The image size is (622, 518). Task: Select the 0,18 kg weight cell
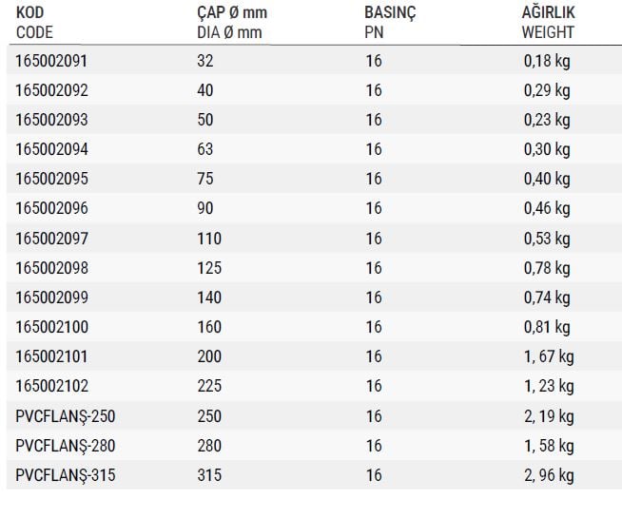tap(547, 62)
